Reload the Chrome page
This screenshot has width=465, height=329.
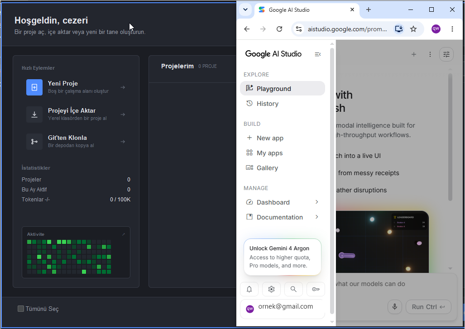[x=279, y=29]
